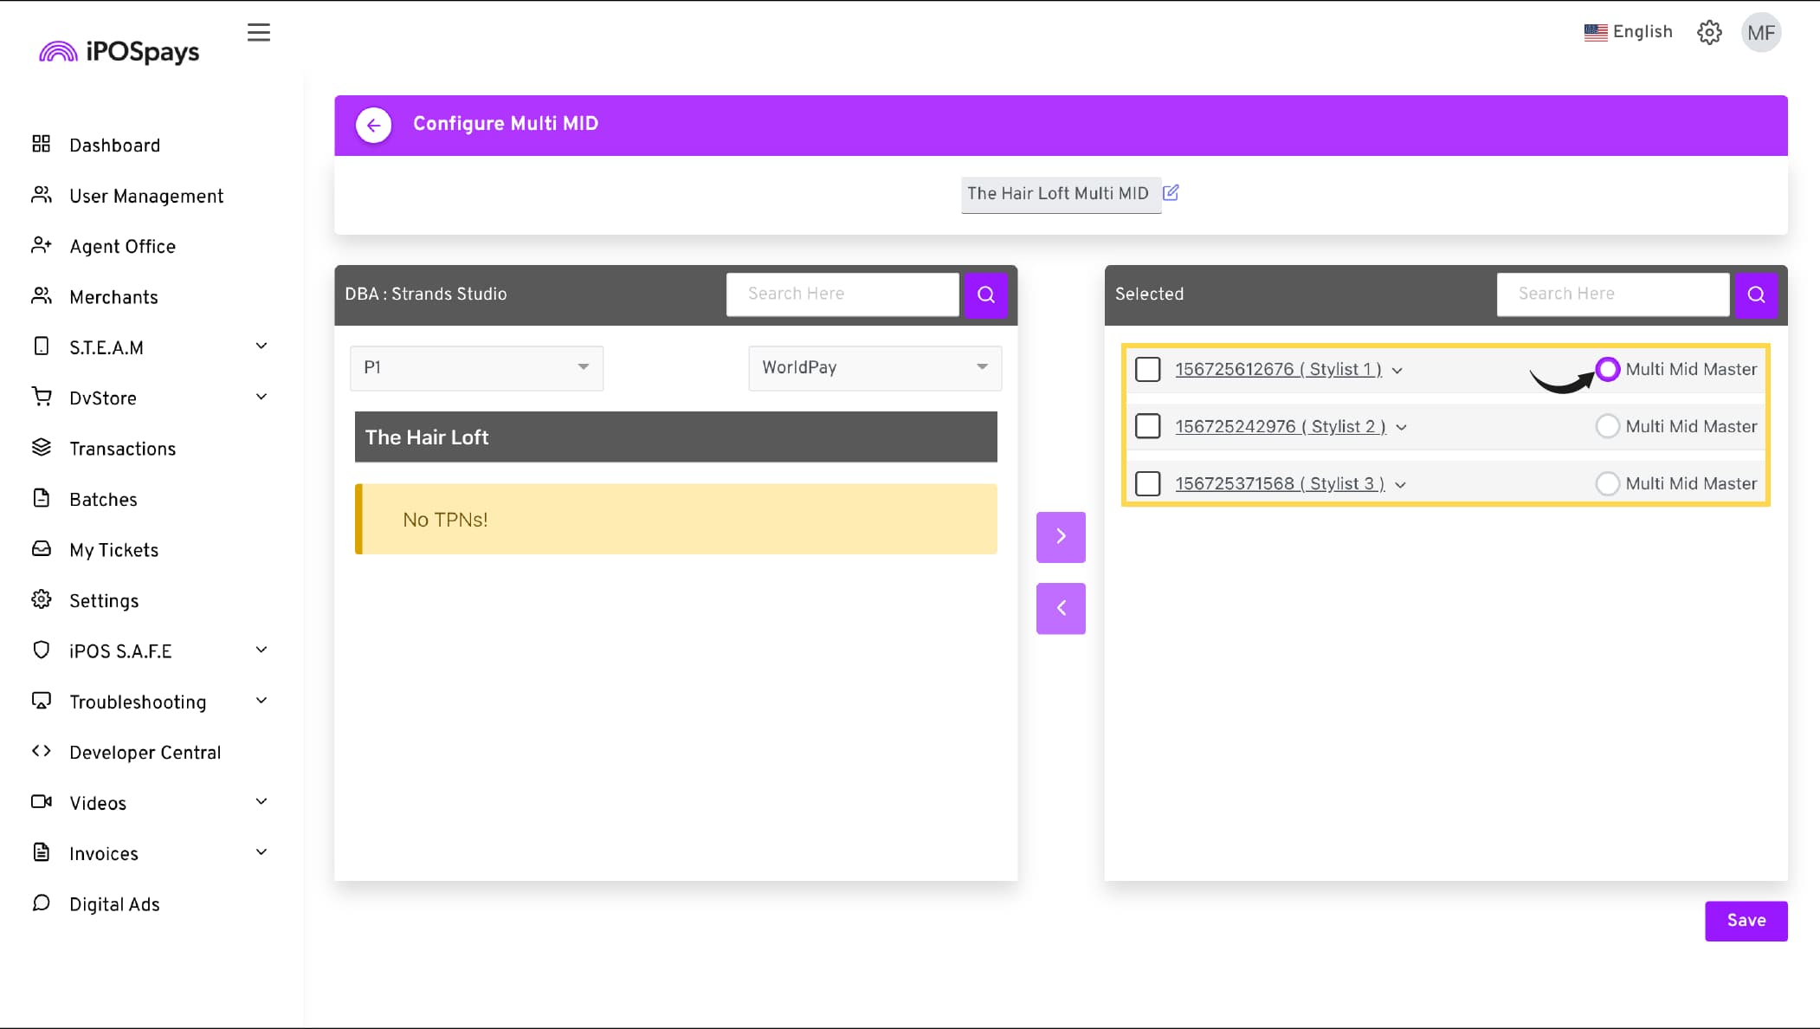Click search icon in the Selected panel
Screen dimensions: 1820x1029
coord(1755,294)
